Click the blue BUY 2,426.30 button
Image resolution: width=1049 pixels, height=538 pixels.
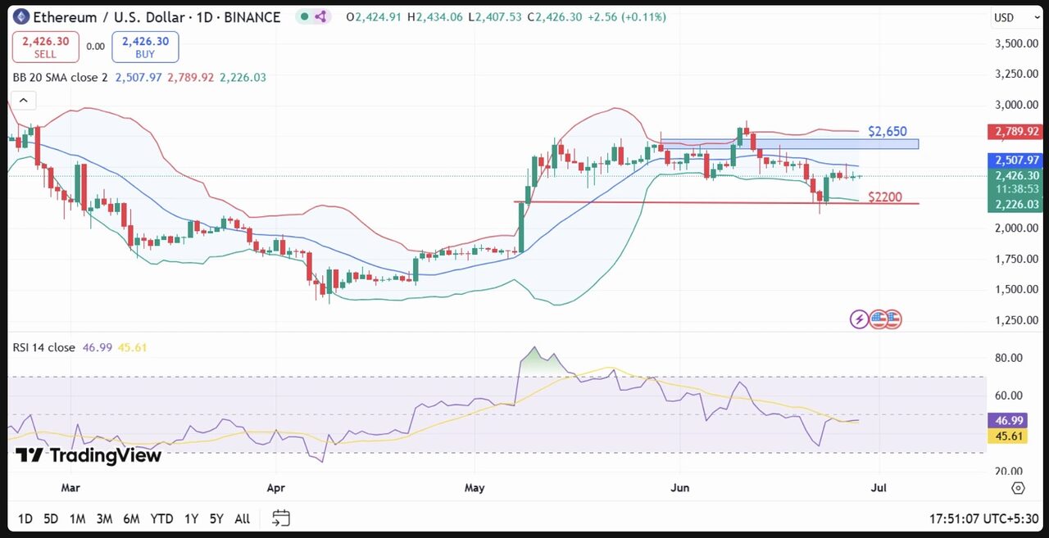(146, 47)
